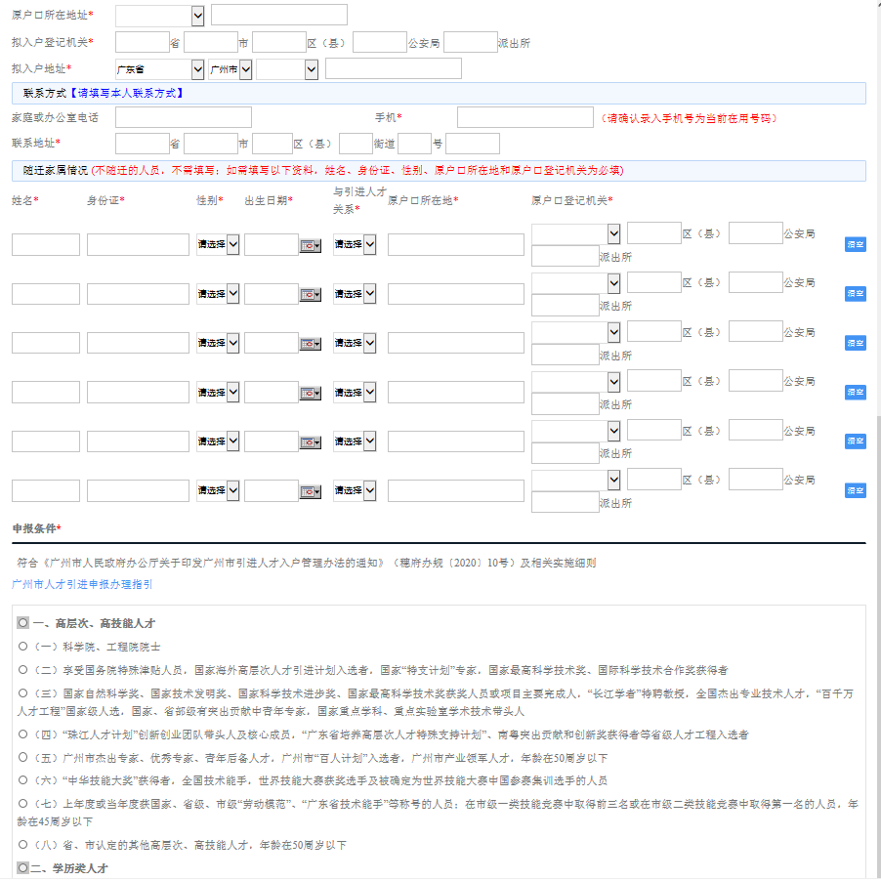This screenshot has height=881, width=881.
Task: Open 性别 dropdown in first family row
Action: coord(218,244)
